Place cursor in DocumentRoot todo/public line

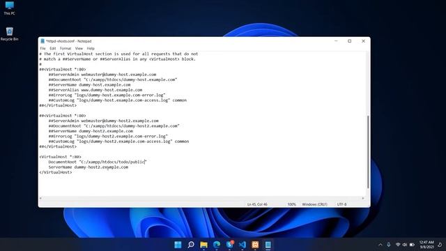(x=98, y=162)
